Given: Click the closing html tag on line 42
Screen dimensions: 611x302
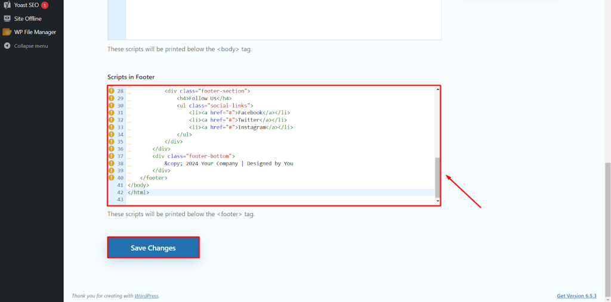Looking at the screenshot, I should pyautogui.click(x=138, y=192).
